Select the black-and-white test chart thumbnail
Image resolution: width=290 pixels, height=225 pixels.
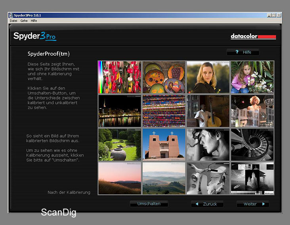point(252,178)
